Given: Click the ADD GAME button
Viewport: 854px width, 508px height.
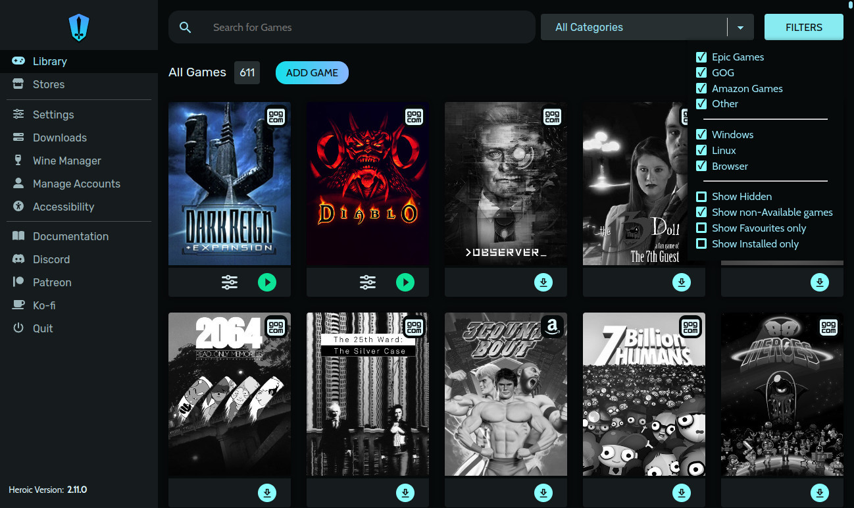Looking at the screenshot, I should pos(312,73).
